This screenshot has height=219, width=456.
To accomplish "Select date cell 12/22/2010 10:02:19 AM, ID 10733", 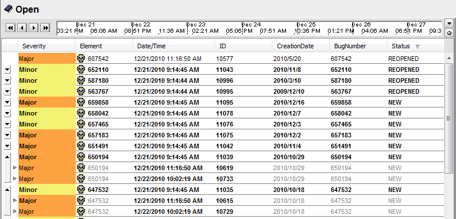I will (168, 179).
